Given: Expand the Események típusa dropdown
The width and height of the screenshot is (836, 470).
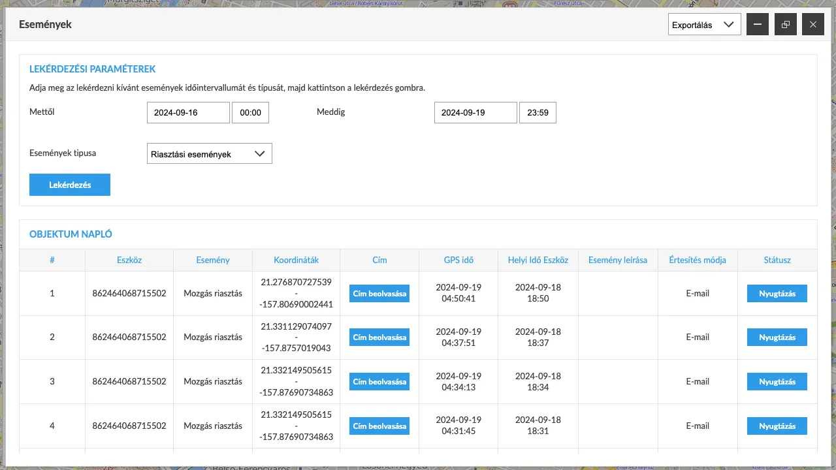Looking at the screenshot, I should [209, 154].
